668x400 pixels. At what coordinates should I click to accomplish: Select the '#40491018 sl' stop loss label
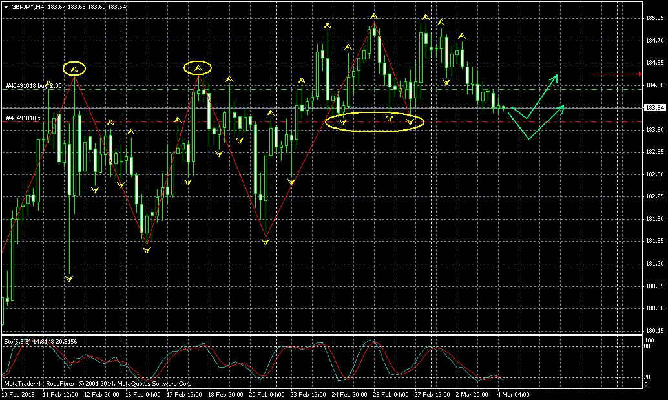[x=24, y=118]
